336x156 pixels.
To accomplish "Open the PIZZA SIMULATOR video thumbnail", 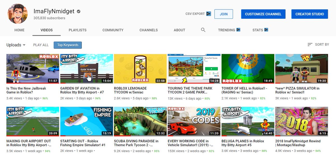I will (x=302, y=69).
